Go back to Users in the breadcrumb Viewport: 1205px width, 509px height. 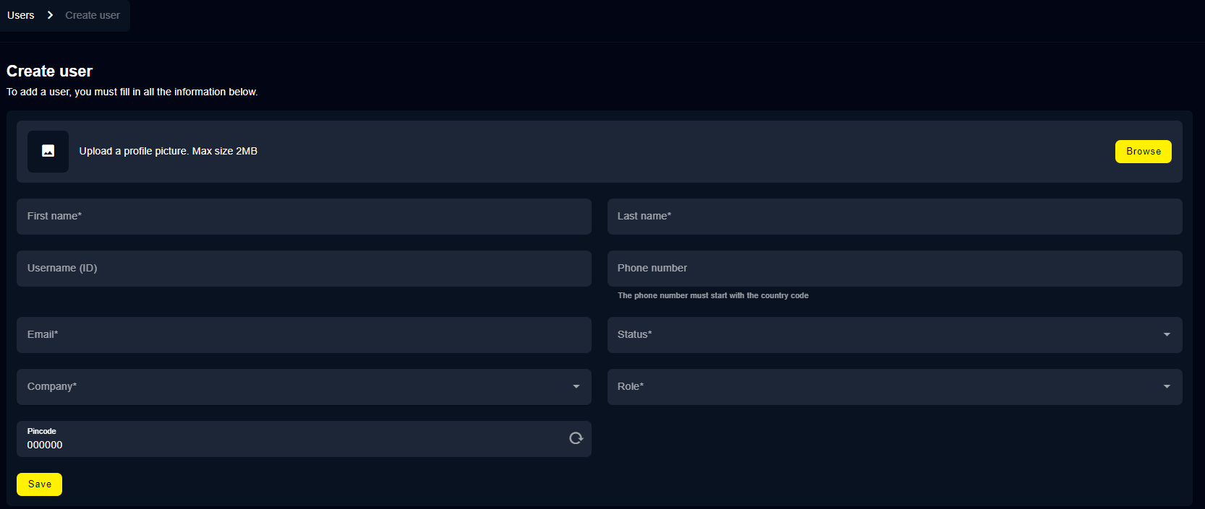point(21,15)
